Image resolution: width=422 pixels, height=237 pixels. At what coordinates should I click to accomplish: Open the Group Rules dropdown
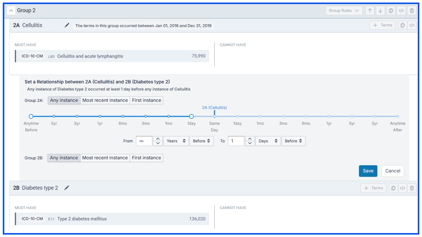tap(344, 11)
